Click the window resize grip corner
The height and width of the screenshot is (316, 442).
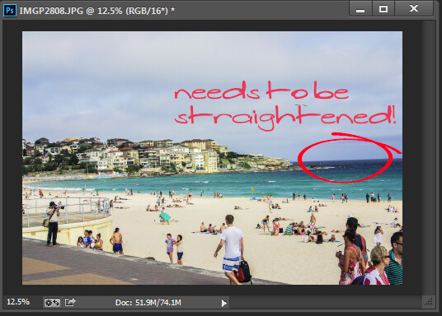(x=429, y=302)
